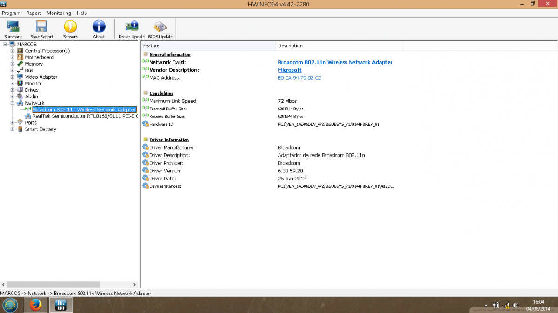Expand the Video Adapter node
Screen dimensions: 558x313
pyautogui.click(x=13, y=77)
